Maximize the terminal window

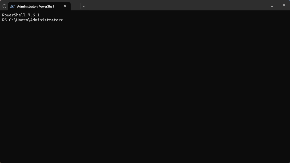tap(272, 5)
